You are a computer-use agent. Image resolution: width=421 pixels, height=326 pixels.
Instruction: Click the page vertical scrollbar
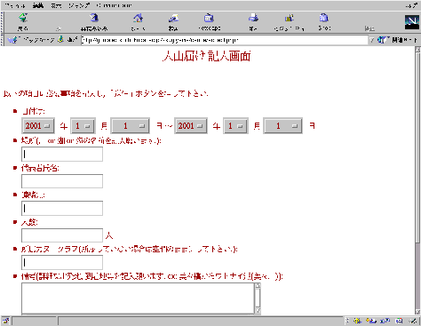417,180
